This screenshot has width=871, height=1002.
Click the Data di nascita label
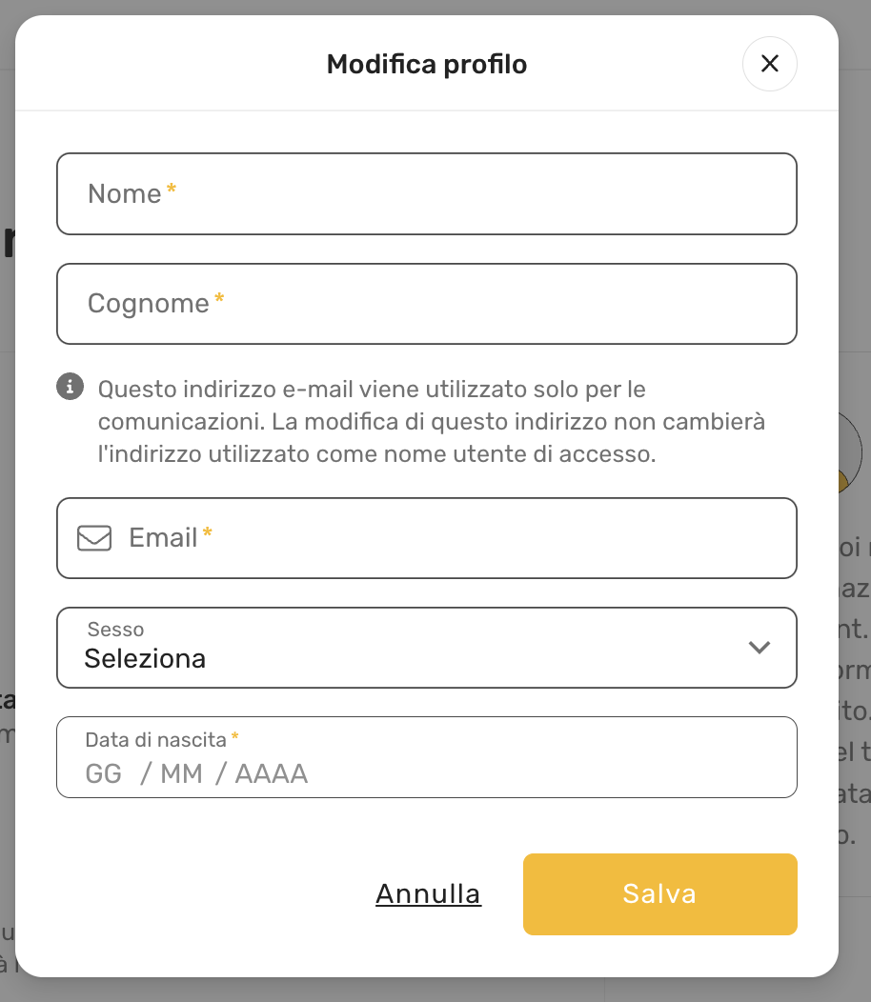(156, 739)
